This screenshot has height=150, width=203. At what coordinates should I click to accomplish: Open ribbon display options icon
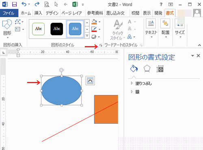171,4
